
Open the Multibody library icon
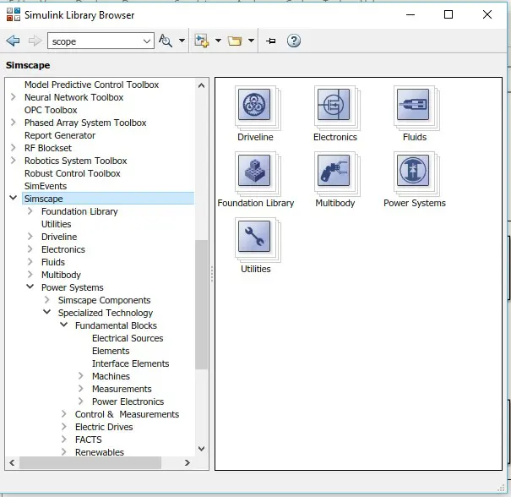click(334, 172)
